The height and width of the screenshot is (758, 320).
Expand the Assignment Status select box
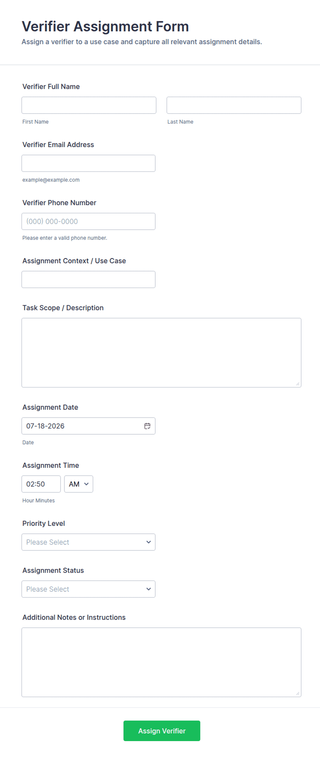point(88,589)
